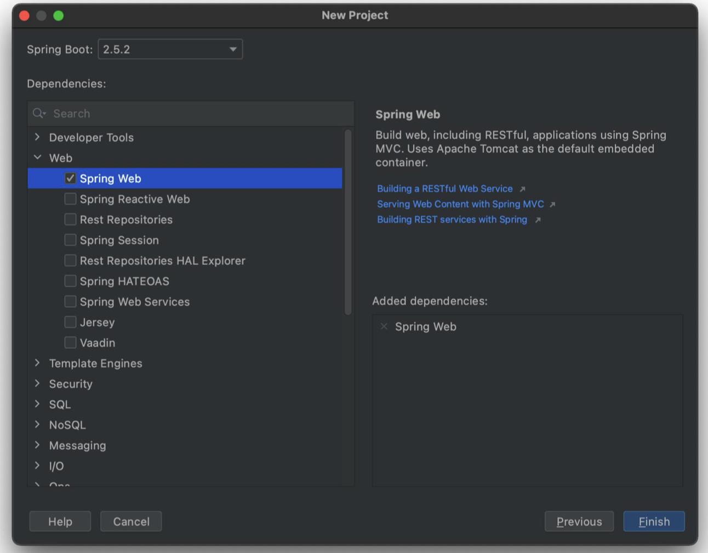708x553 pixels.
Task: Click the search magnifier icon
Action: pyautogui.click(x=38, y=114)
